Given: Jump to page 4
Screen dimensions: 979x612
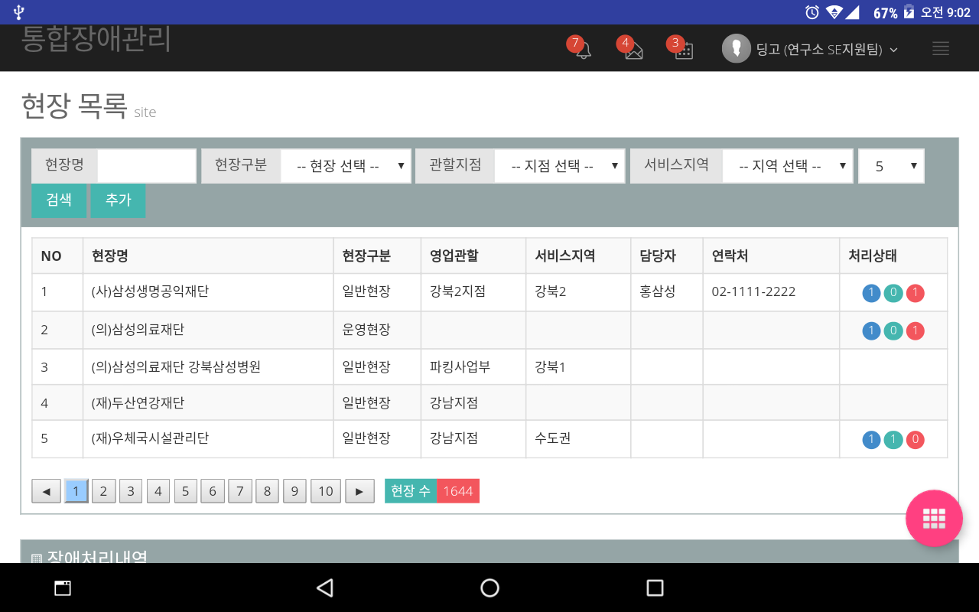Looking at the screenshot, I should point(158,491).
